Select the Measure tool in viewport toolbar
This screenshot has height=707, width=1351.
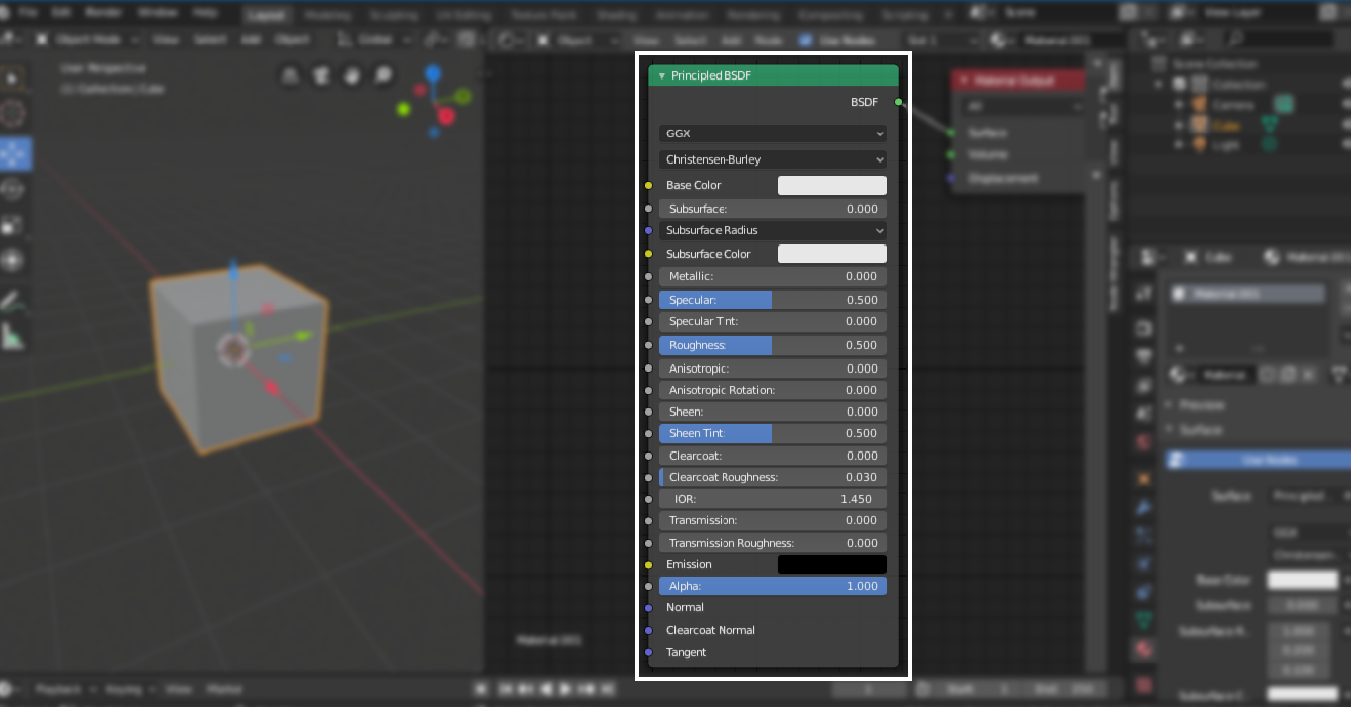13,337
